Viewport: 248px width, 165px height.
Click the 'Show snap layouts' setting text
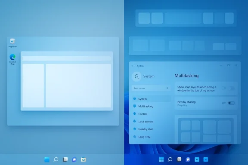tap(197, 89)
